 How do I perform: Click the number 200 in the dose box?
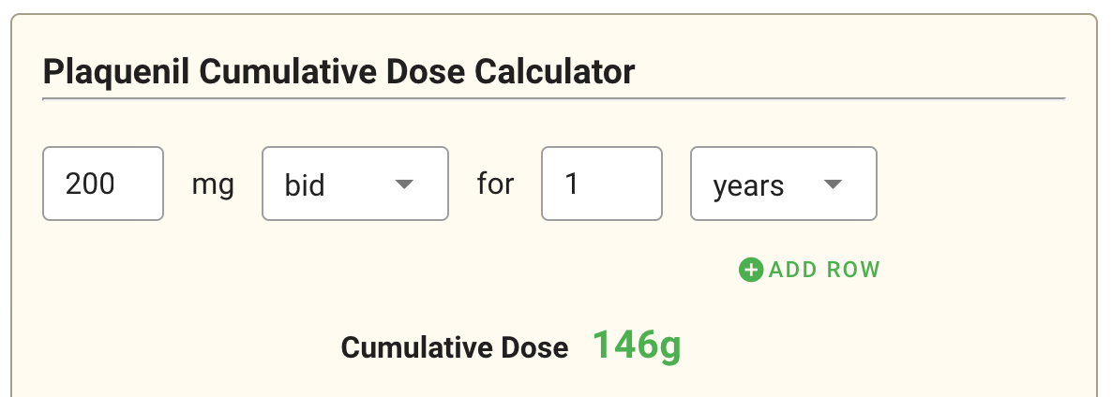90,184
